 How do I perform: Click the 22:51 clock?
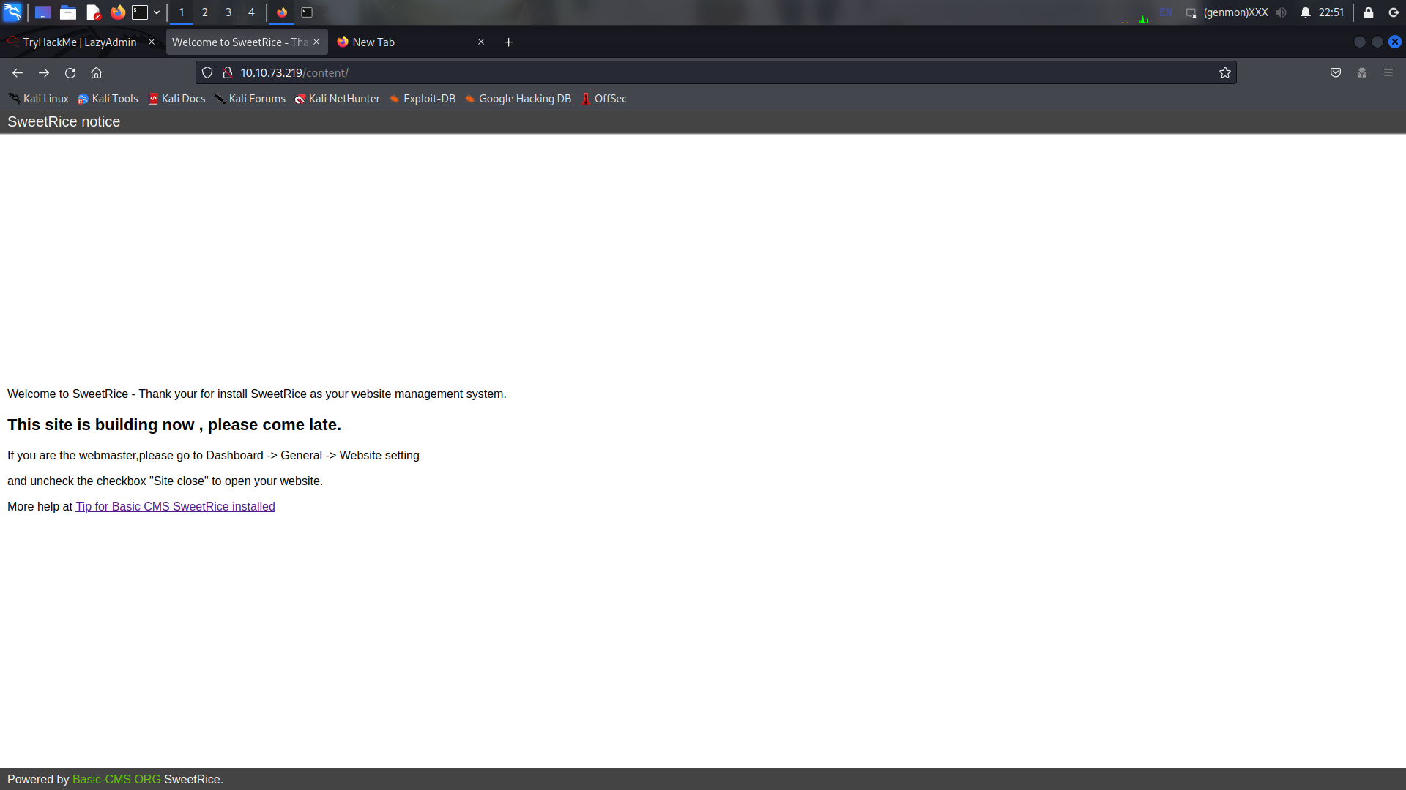pyautogui.click(x=1331, y=12)
